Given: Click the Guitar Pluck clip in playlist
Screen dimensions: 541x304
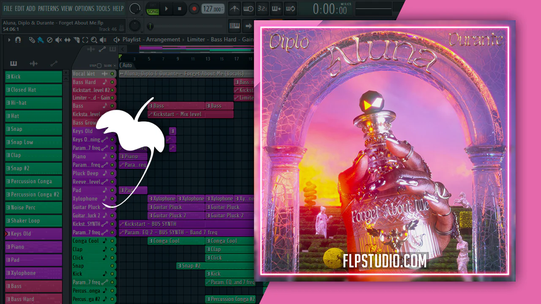Looking at the screenshot, I should point(176,207).
